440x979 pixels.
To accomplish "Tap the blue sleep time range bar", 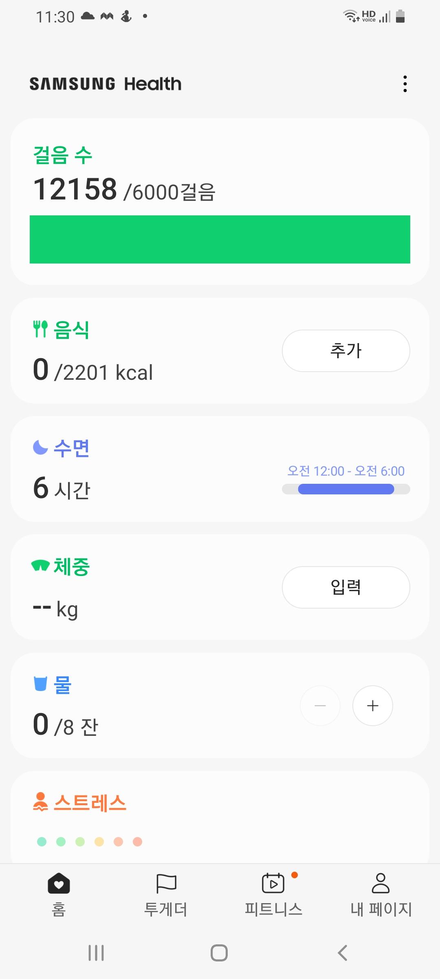I will (x=346, y=489).
